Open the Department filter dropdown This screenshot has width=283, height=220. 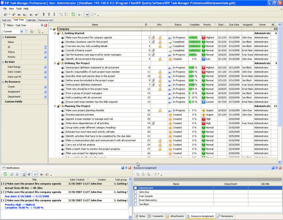point(45,97)
